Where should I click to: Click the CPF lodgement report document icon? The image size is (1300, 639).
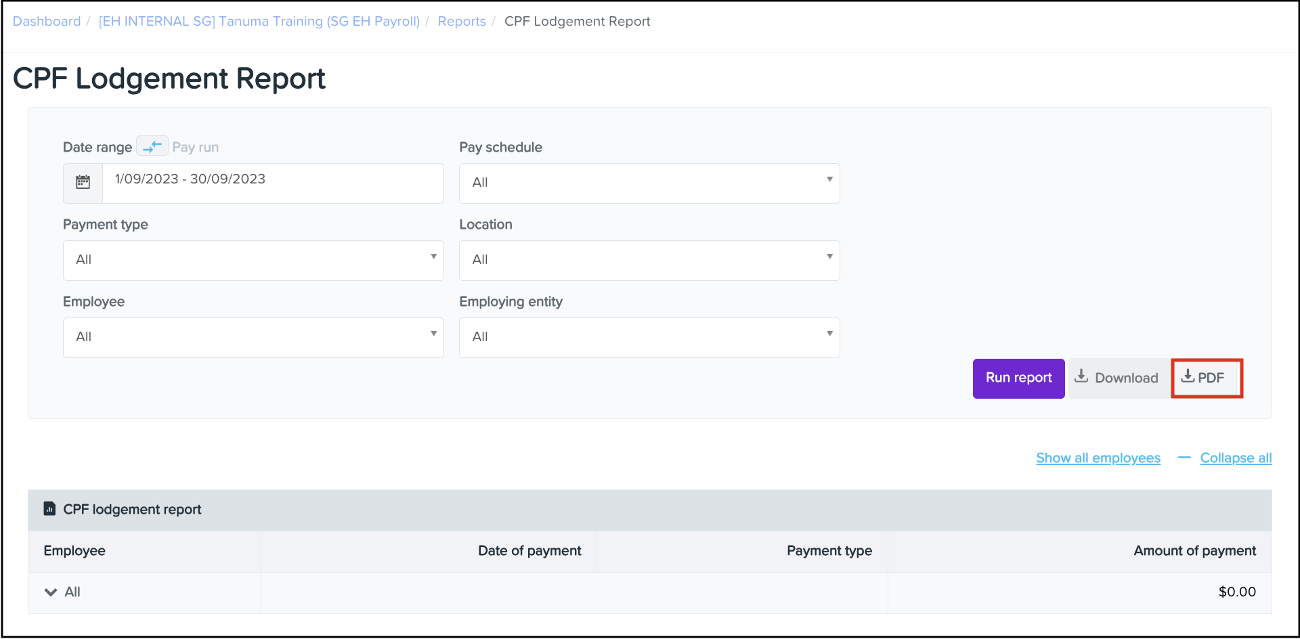tap(49, 509)
